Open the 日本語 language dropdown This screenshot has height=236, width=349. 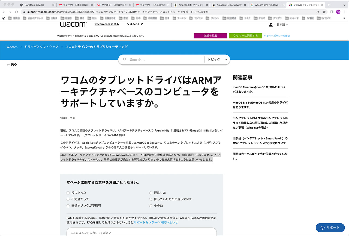click(x=282, y=25)
